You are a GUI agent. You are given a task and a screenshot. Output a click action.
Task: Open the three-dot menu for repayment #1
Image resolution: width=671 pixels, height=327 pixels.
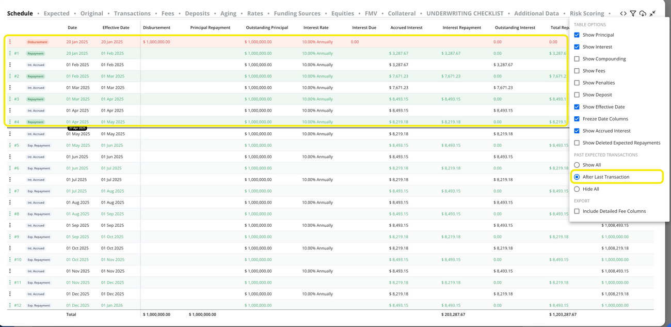click(x=10, y=53)
